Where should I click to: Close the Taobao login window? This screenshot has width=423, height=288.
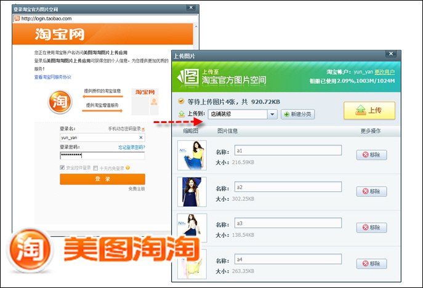pos(191,7)
